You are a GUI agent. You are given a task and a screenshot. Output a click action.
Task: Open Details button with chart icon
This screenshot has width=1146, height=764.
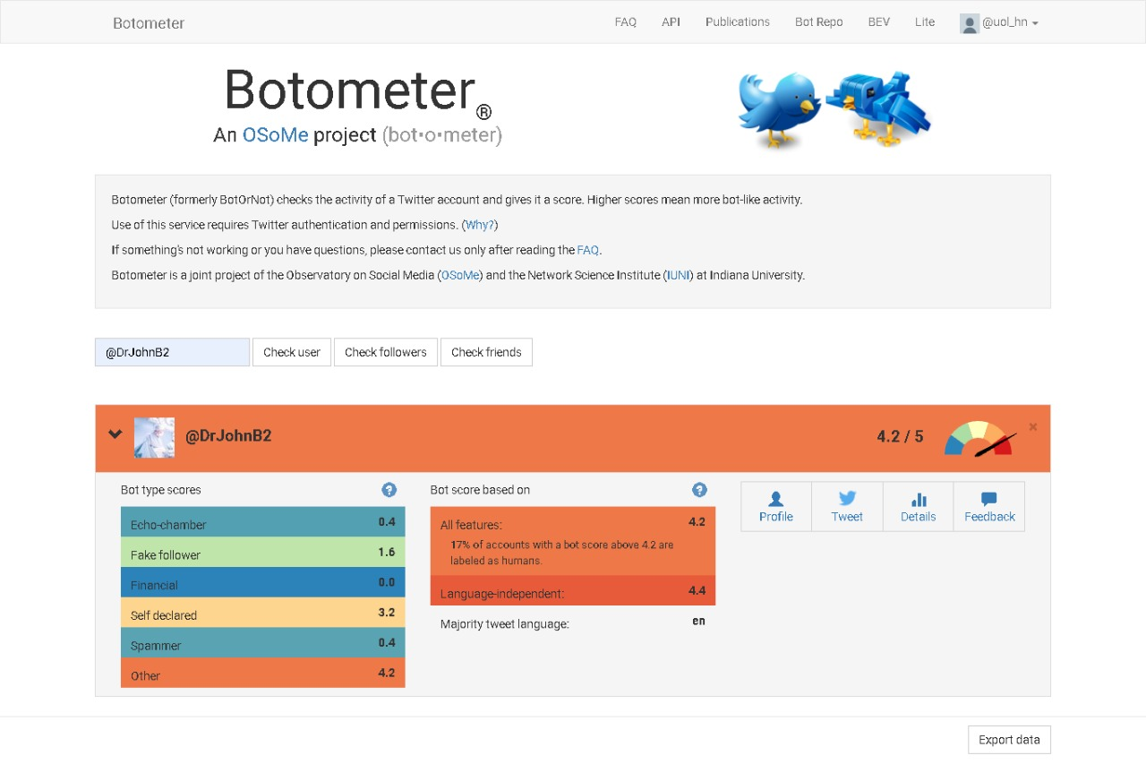[919, 507]
